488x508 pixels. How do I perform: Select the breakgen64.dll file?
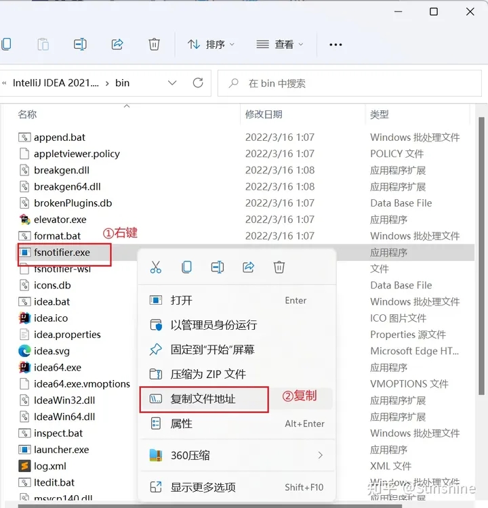68,187
